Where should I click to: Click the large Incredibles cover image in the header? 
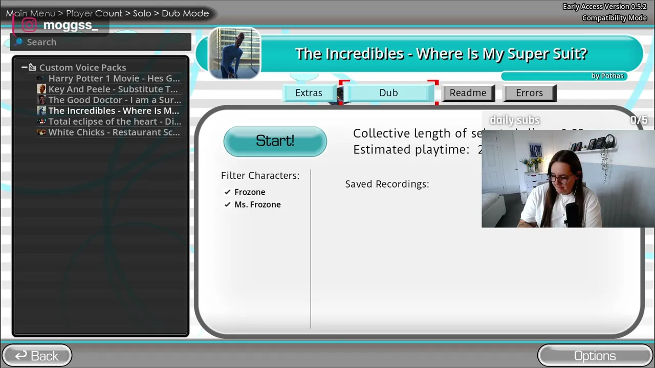coord(234,53)
